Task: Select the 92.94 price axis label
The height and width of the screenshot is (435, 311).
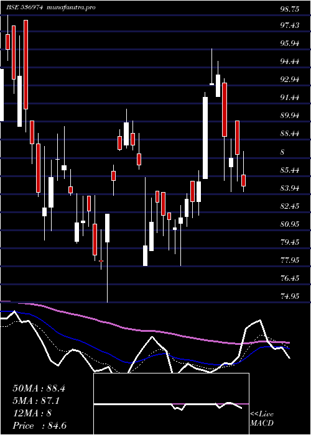Action: tap(290, 80)
